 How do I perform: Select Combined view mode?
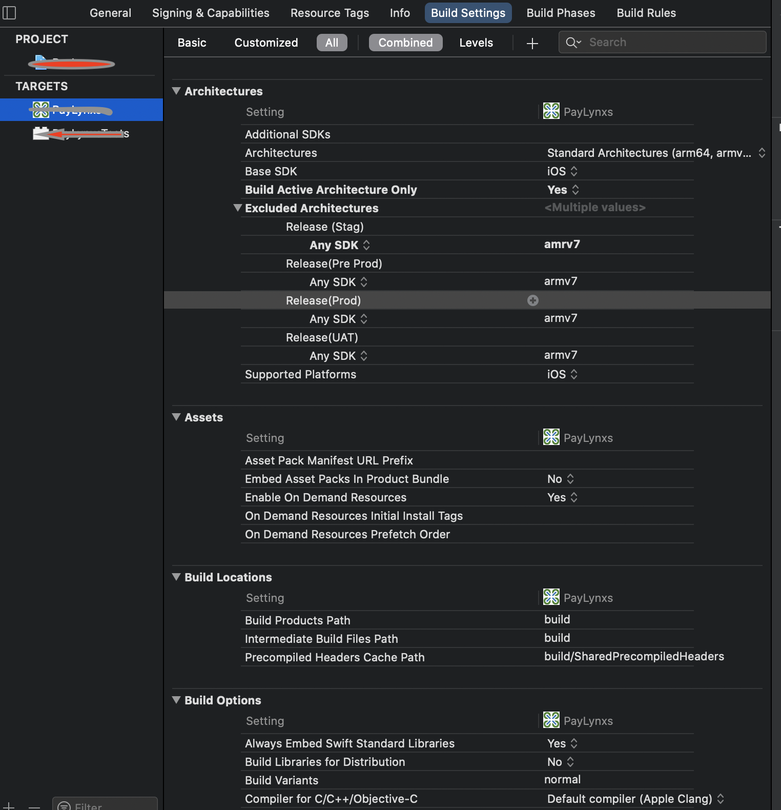click(x=406, y=43)
